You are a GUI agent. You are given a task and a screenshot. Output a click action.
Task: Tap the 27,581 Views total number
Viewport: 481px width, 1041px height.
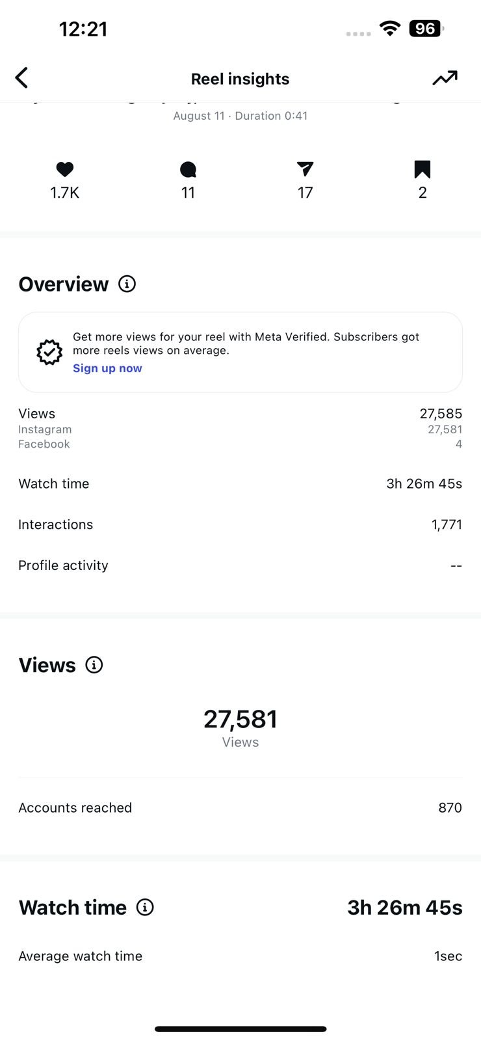240,720
